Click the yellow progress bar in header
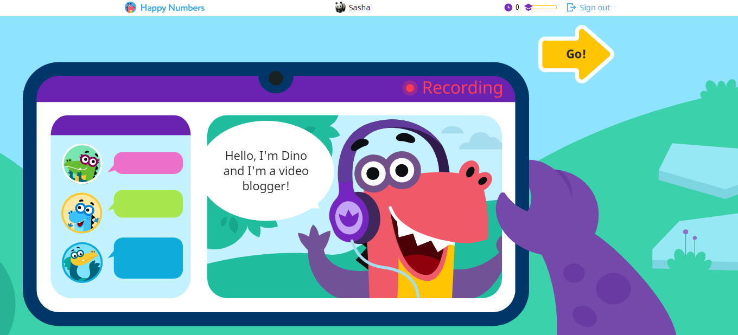Image resolution: width=738 pixels, height=335 pixels. click(545, 8)
